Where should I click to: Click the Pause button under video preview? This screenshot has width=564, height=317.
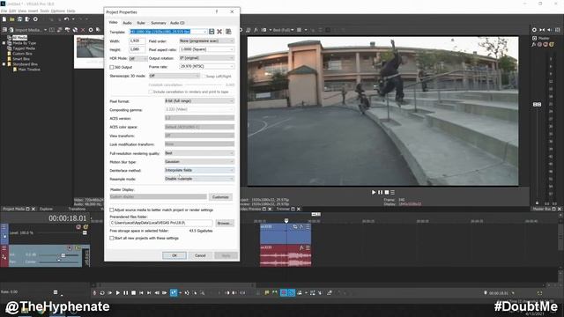380,192
